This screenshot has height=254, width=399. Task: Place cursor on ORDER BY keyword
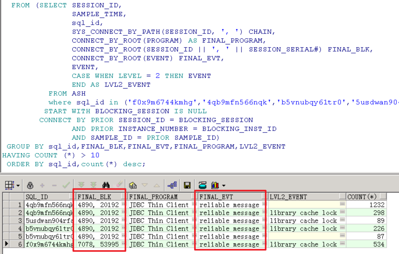point(25,164)
